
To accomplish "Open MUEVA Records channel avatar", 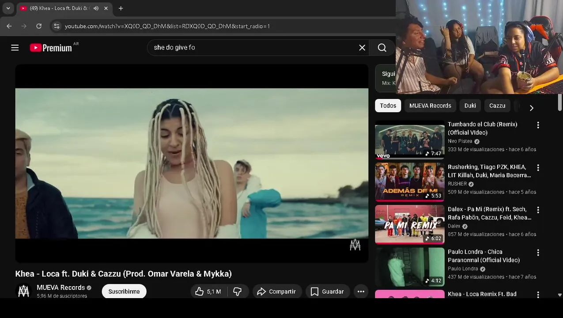I will (24, 291).
